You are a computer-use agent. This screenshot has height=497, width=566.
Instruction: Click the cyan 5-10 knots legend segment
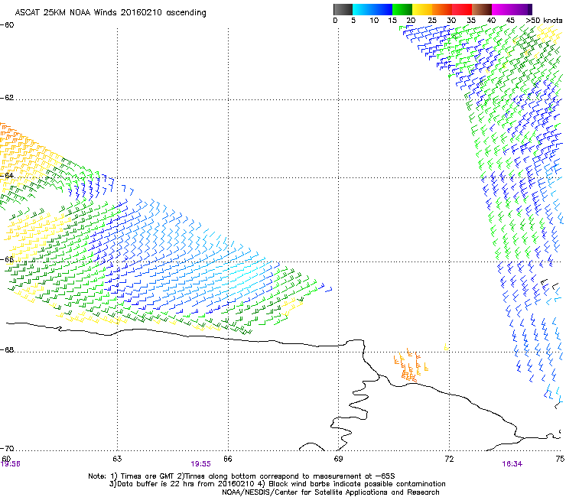tap(363, 9)
